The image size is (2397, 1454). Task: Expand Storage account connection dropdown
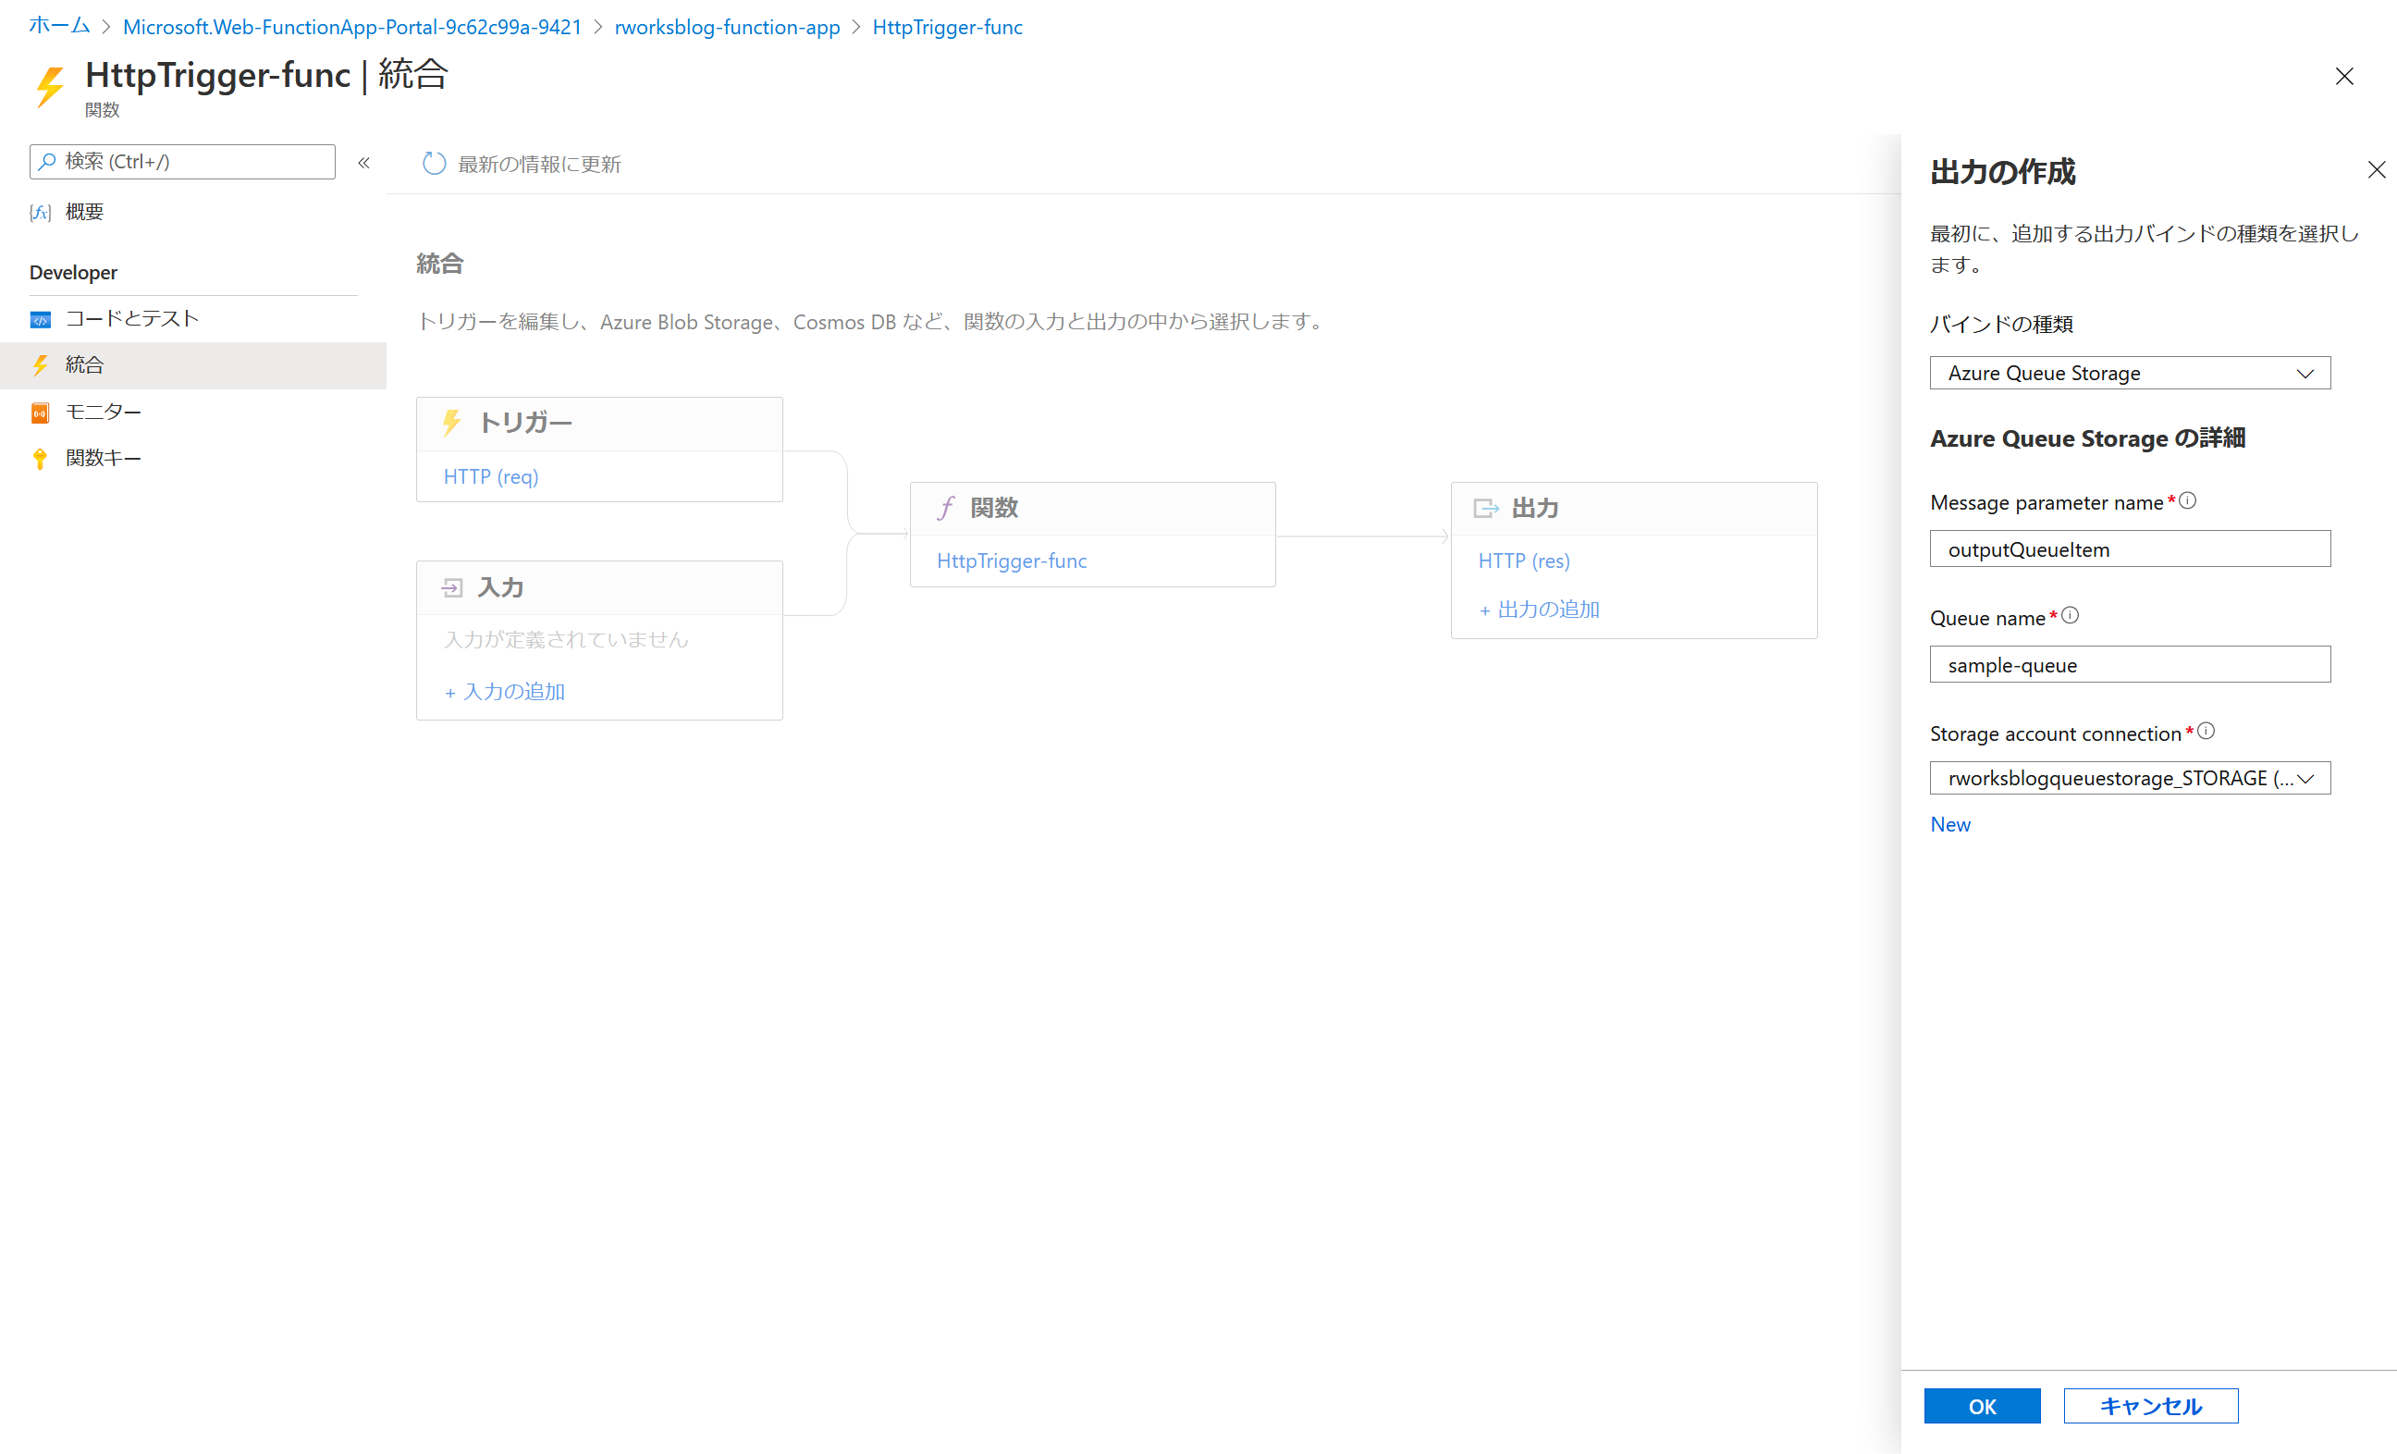tap(2130, 778)
